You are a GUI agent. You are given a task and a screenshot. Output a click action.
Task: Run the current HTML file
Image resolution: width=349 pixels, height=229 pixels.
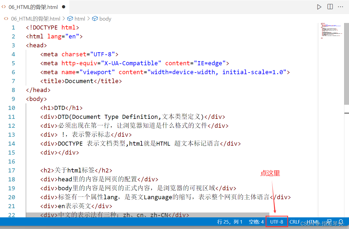point(319,7)
